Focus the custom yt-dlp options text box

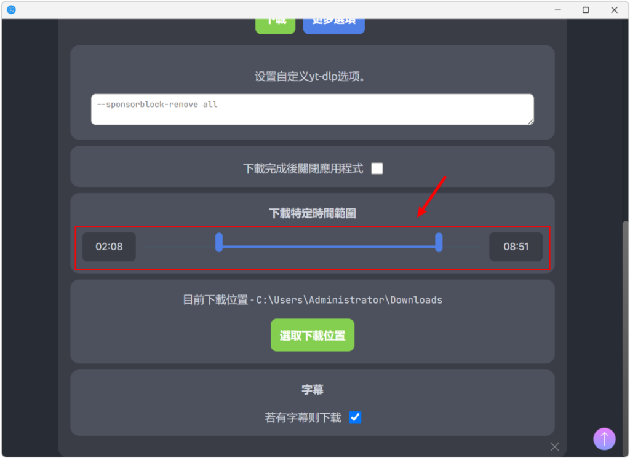313,109
